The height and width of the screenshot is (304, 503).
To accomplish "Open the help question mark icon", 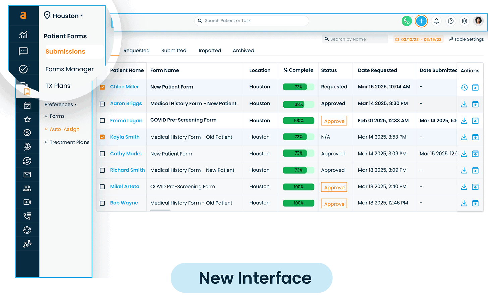I will pos(451,21).
